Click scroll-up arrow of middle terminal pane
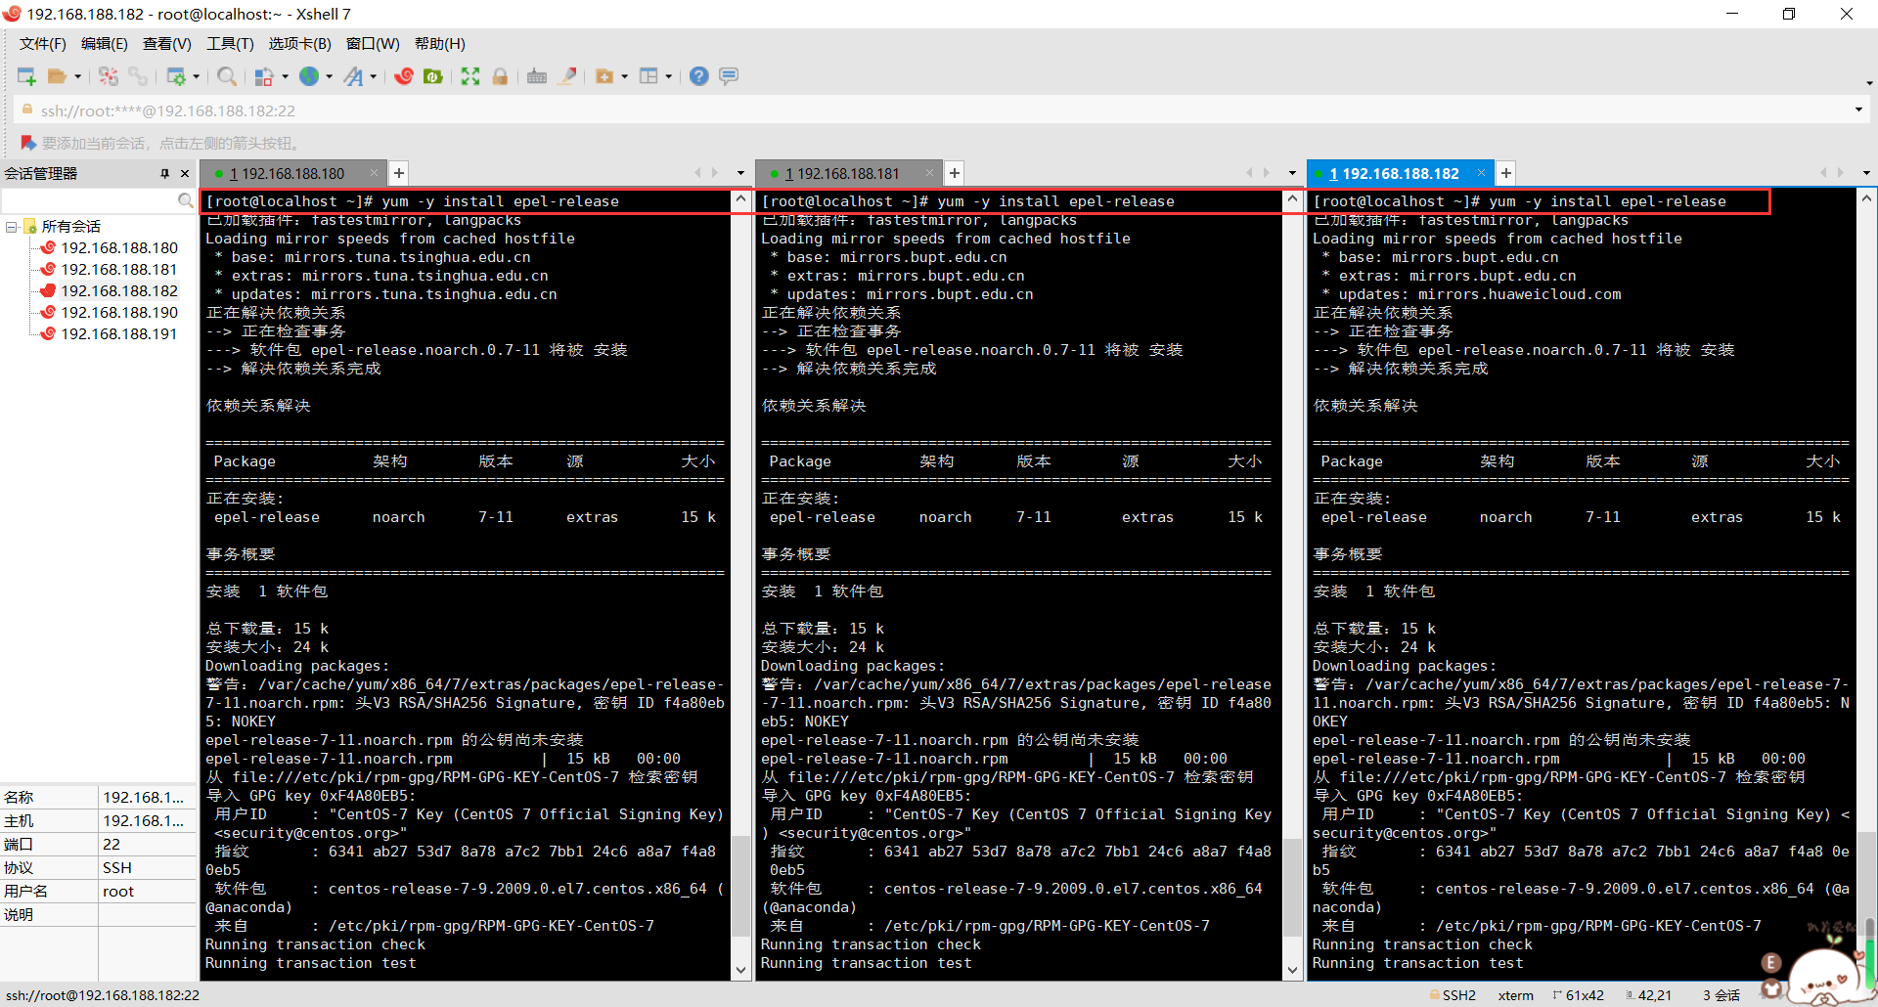Image resolution: width=1878 pixels, height=1007 pixels. click(x=1292, y=198)
